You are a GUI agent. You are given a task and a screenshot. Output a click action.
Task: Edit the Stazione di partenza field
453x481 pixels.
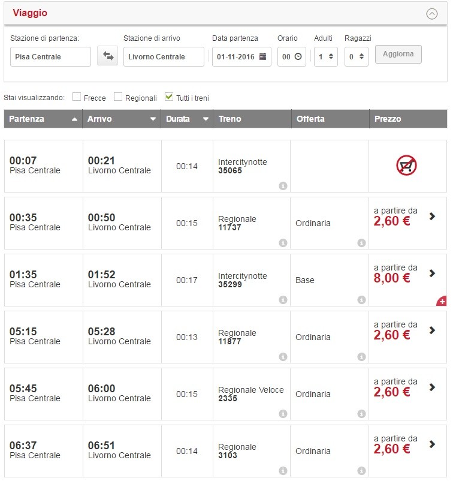tap(50, 56)
